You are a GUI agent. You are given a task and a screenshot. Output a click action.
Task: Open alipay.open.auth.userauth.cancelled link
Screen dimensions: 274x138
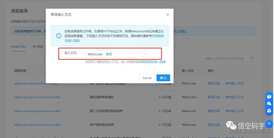point(38,125)
